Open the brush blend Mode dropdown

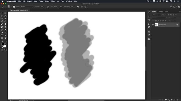tap(27, 7)
